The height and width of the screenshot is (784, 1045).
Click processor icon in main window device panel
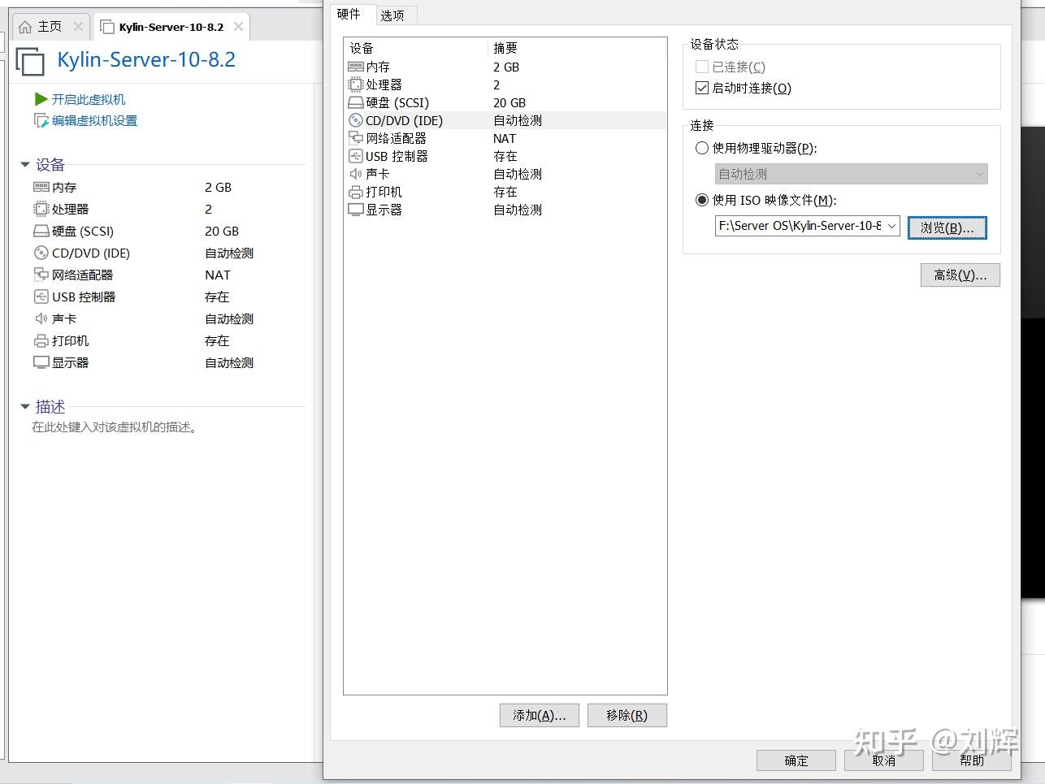pos(41,209)
